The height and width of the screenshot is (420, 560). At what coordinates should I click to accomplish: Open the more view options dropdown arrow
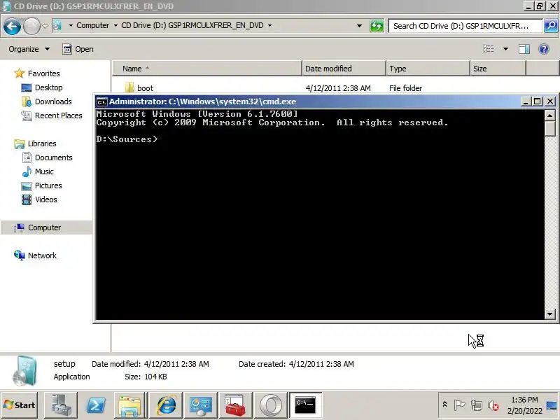tap(505, 49)
